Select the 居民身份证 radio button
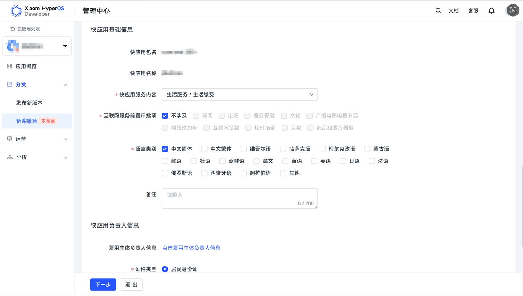 pyautogui.click(x=165, y=269)
